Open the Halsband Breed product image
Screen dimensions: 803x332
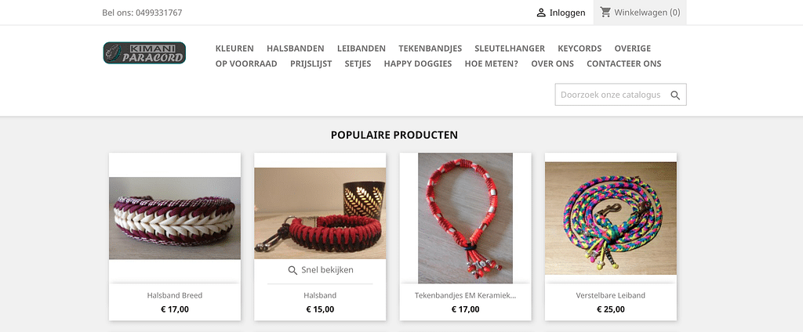pyautogui.click(x=175, y=218)
